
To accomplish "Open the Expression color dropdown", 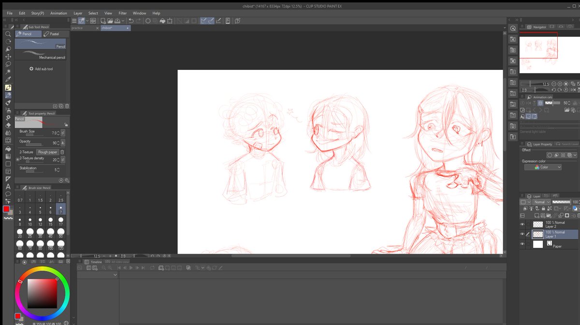I will (543, 167).
